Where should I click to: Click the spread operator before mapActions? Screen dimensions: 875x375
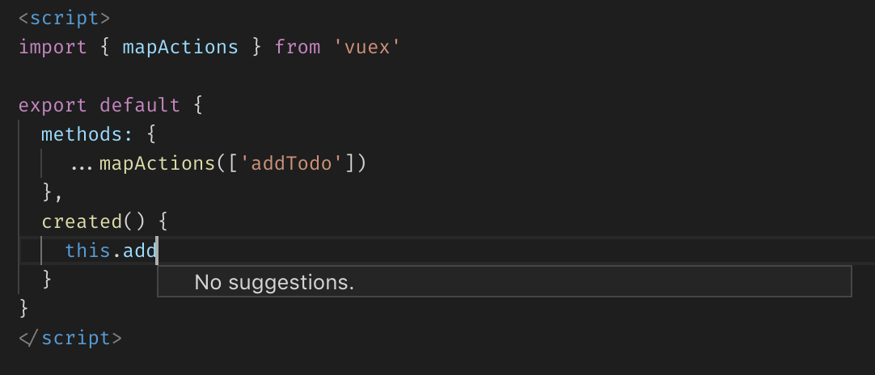(80, 164)
